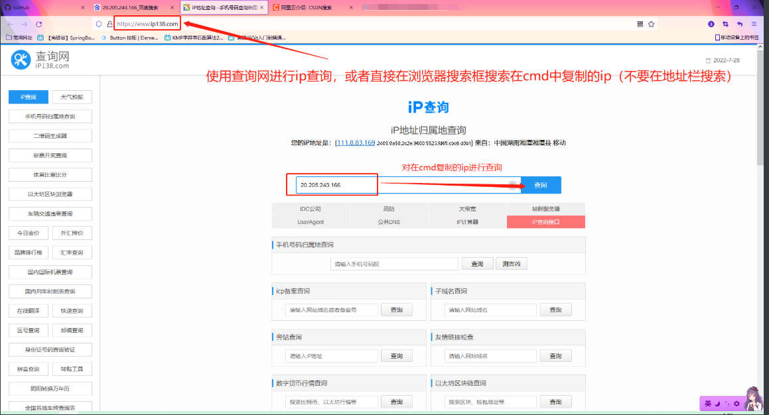Switch to the 20.205.243.166 百度搜索 tab
Image resolution: width=769 pixels, height=415 pixels.
click(x=133, y=7)
